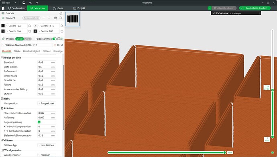Uncheck the Bogenanpassung checkbox

(x=39, y=122)
